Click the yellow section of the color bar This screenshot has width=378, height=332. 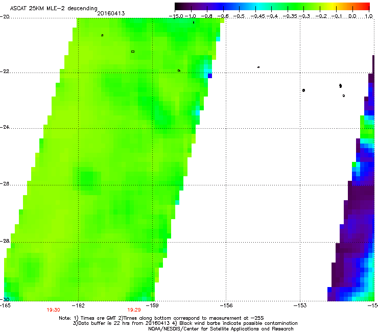[x=334, y=6]
